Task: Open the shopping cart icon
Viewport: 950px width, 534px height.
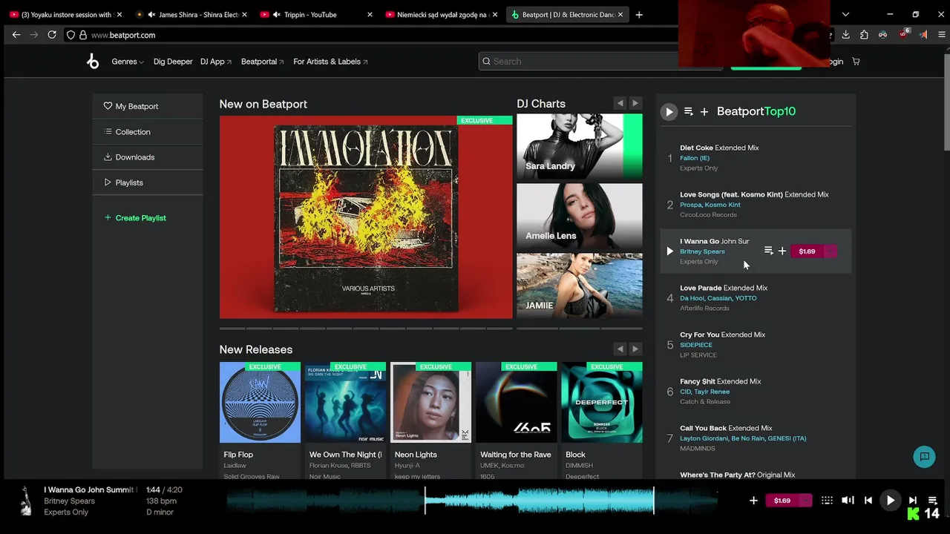Action: (x=856, y=62)
